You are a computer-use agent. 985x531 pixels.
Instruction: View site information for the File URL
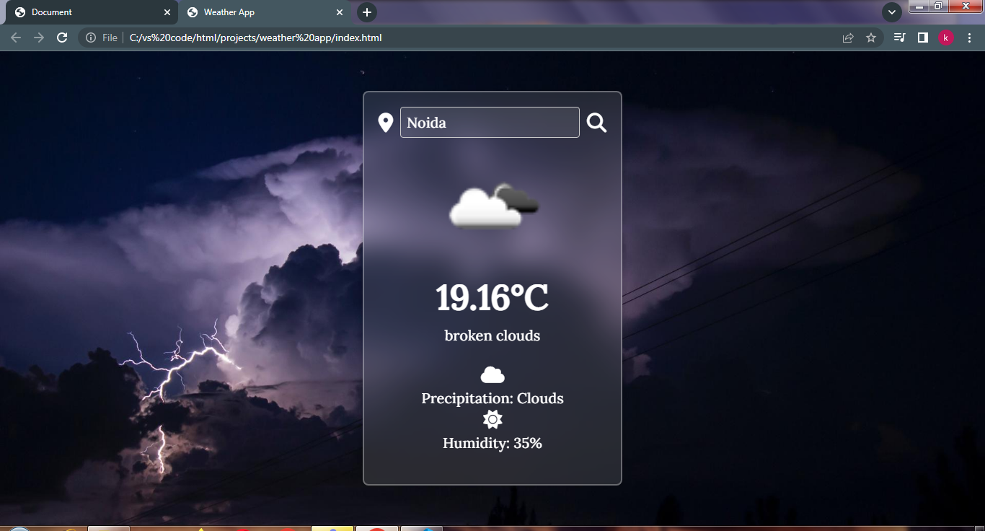click(91, 38)
